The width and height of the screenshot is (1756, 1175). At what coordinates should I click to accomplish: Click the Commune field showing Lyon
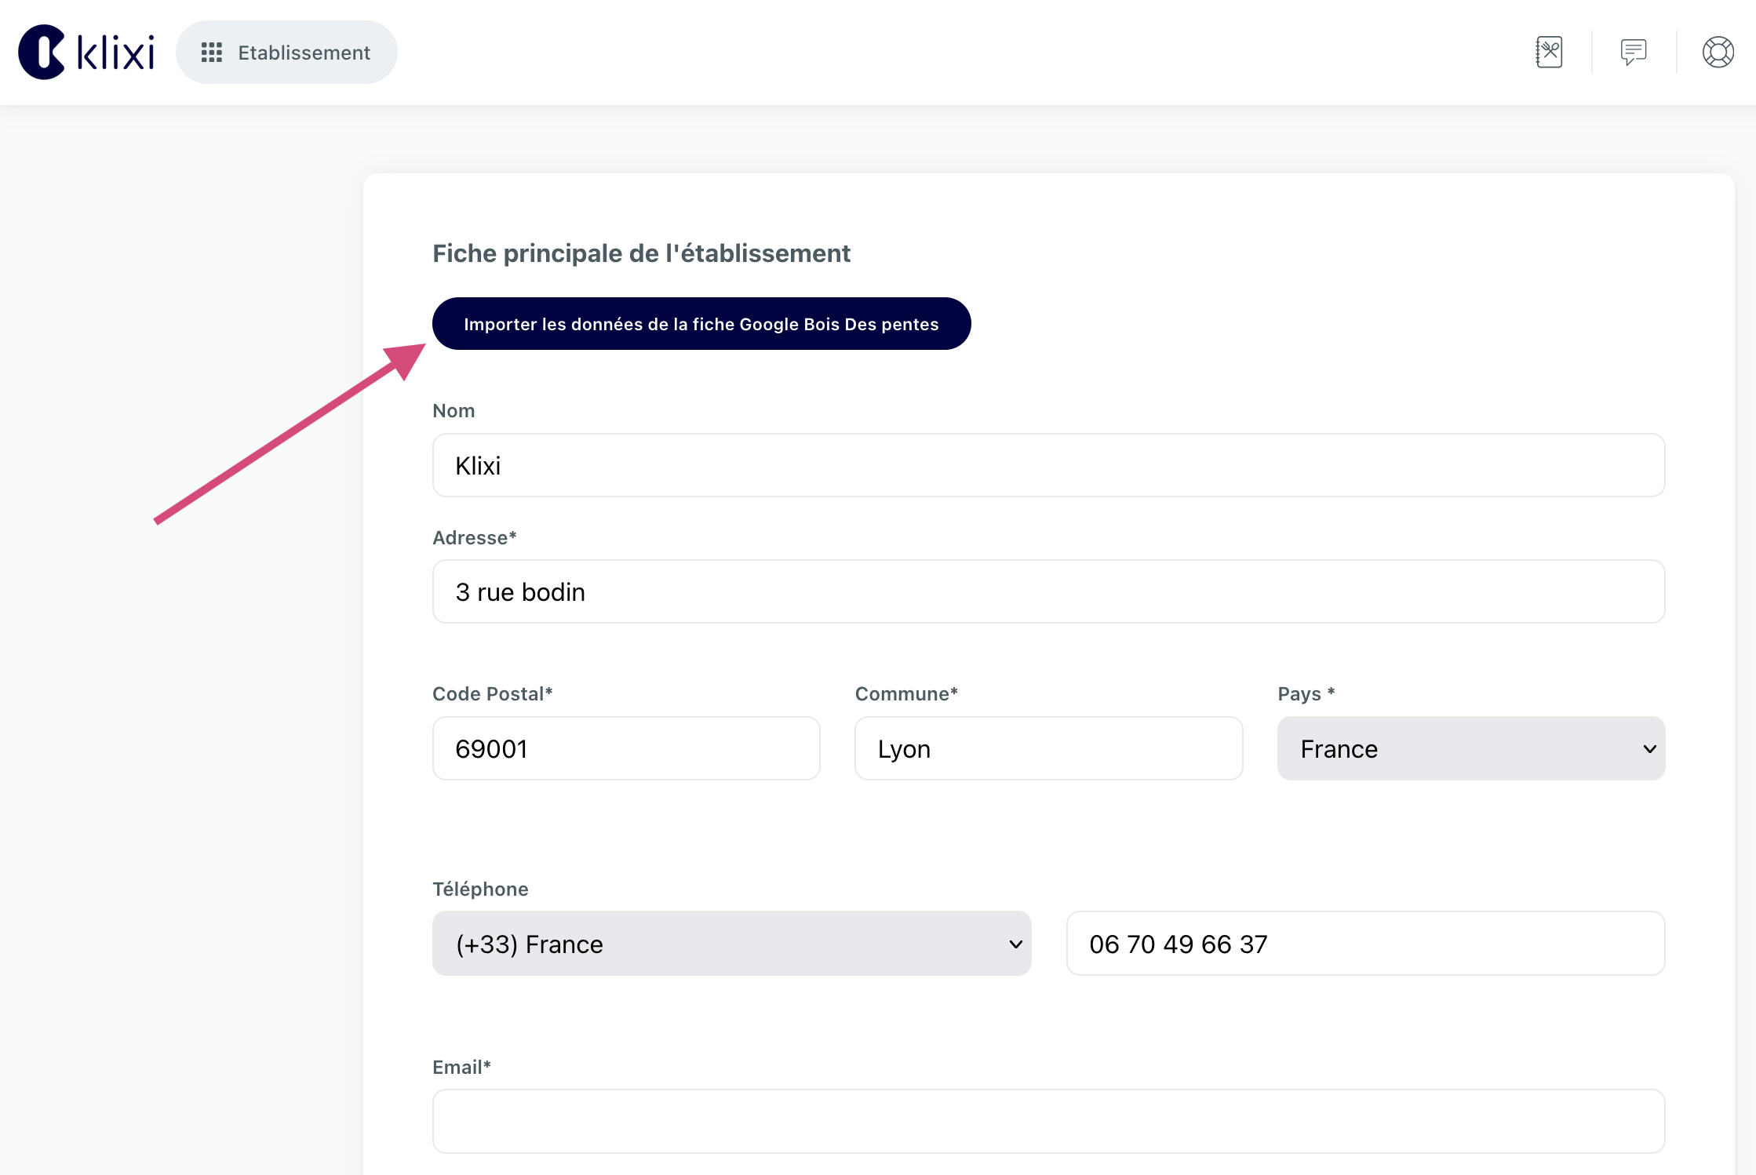(1047, 748)
